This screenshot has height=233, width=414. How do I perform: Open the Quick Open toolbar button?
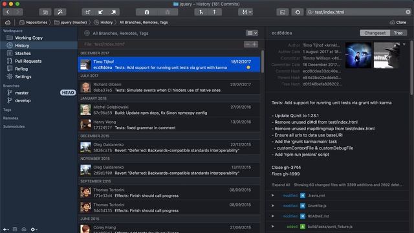pos(45,12)
